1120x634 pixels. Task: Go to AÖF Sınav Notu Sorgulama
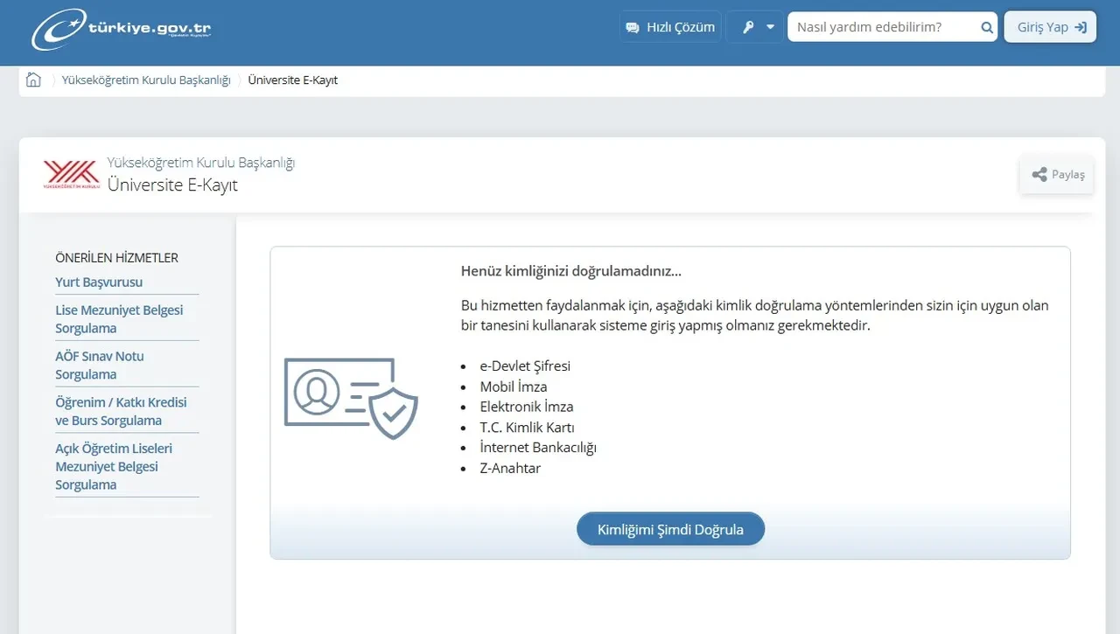(100, 366)
